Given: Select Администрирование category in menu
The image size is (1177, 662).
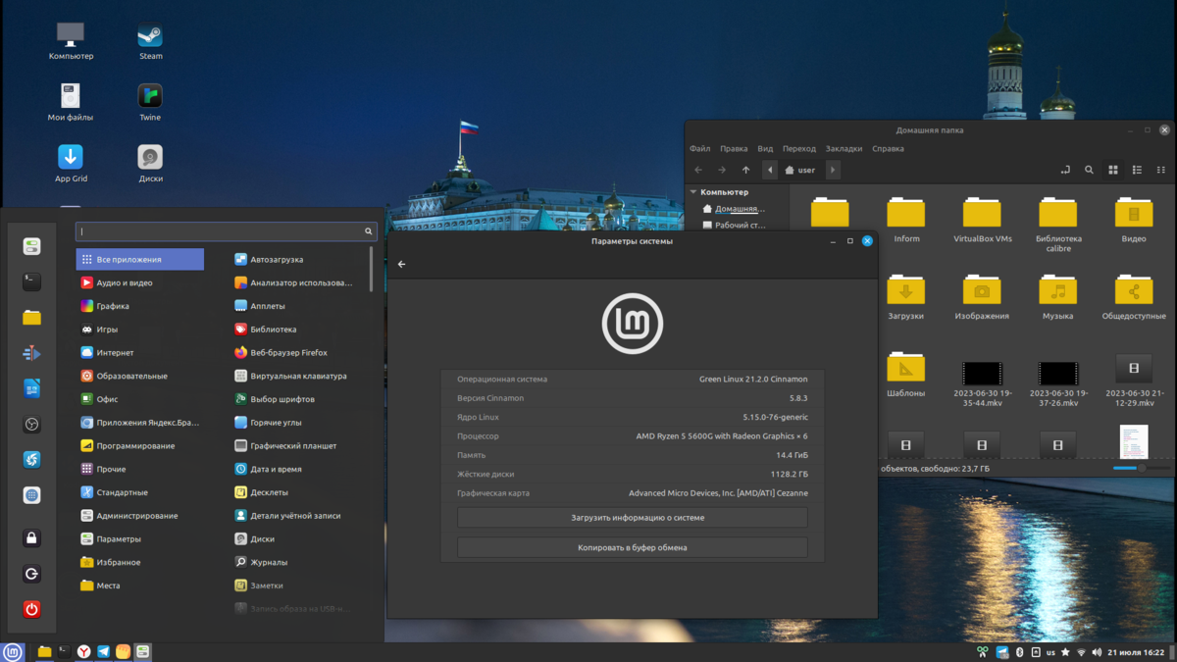Looking at the screenshot, I should coord(140,516).
